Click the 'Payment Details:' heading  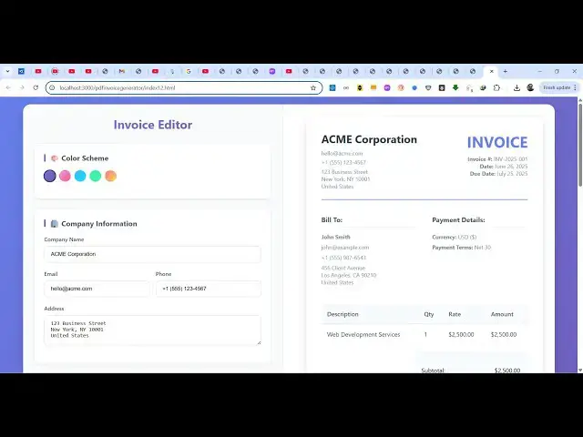(458, 220)
